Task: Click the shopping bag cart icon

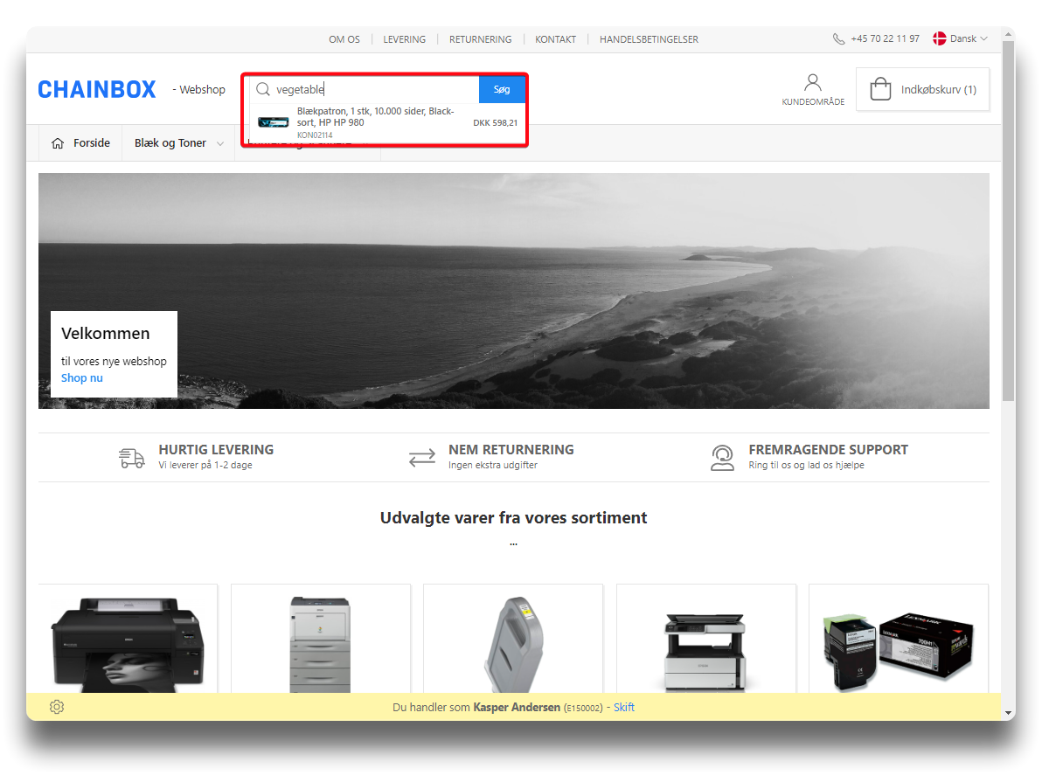Action: click(880, 89)
